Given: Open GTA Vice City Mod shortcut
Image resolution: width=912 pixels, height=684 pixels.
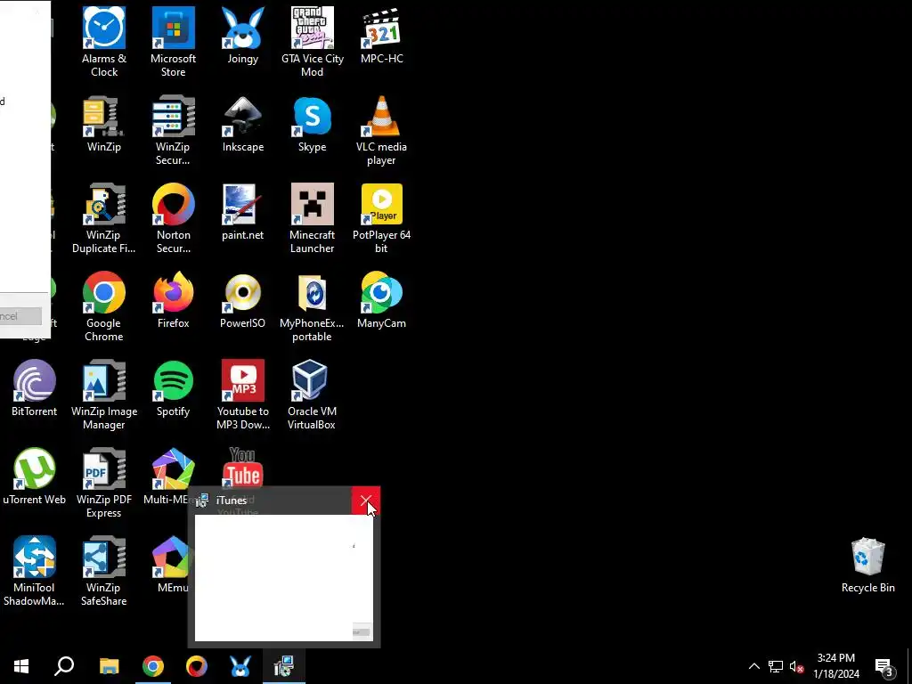Looking at the screenshot, I should (x=313, y=41).
